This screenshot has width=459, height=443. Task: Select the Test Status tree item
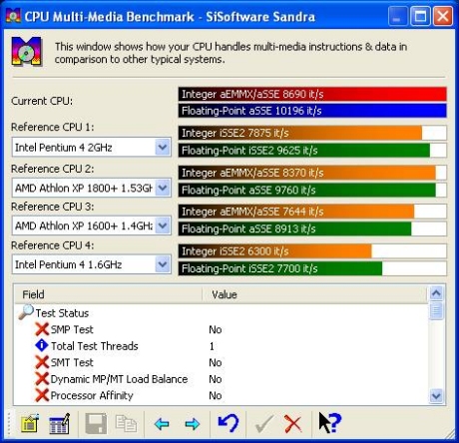click(62, 313)
